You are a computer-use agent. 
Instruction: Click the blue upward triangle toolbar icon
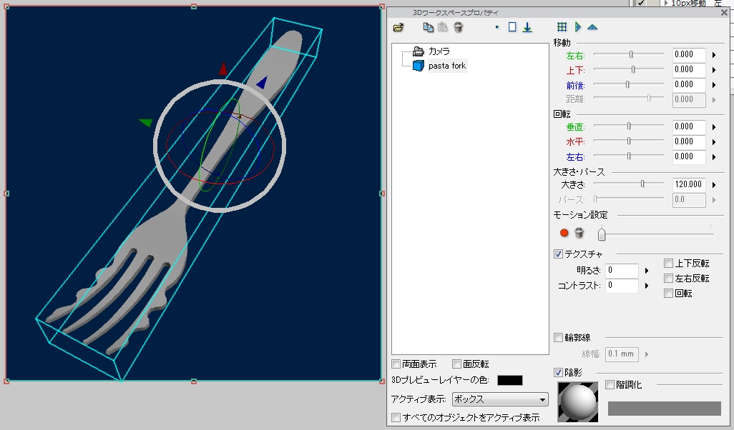click(x=592, y=27)
